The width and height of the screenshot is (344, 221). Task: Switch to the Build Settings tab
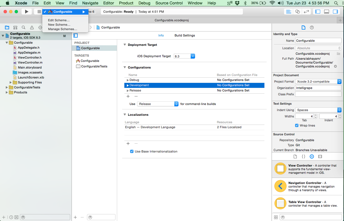(x=185, y=35)
